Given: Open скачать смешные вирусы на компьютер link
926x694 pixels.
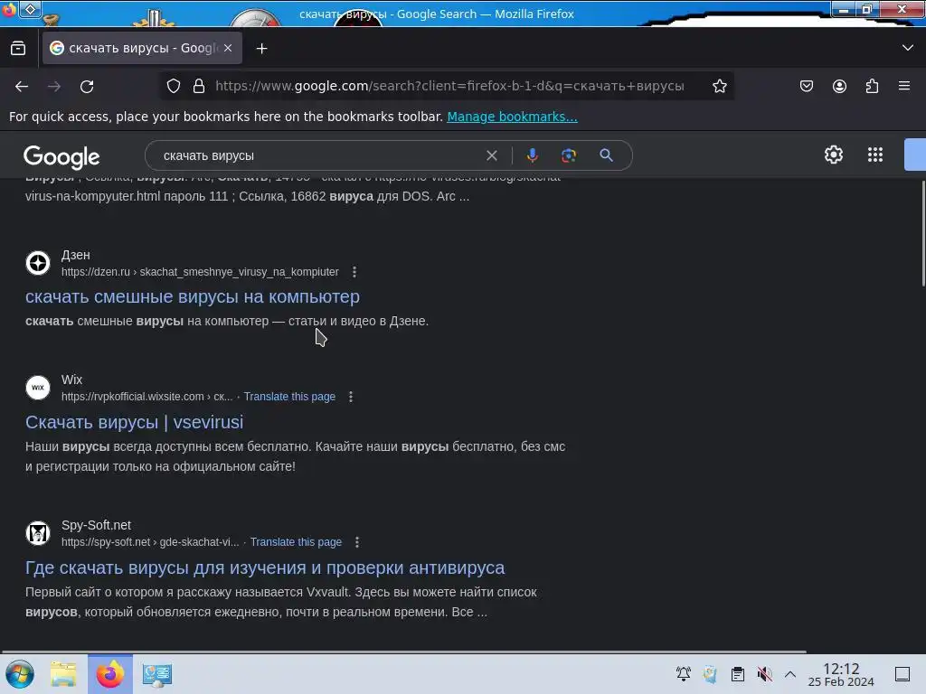Looking at the screenshot, I should pyautogui.click(x=193, y=296).
